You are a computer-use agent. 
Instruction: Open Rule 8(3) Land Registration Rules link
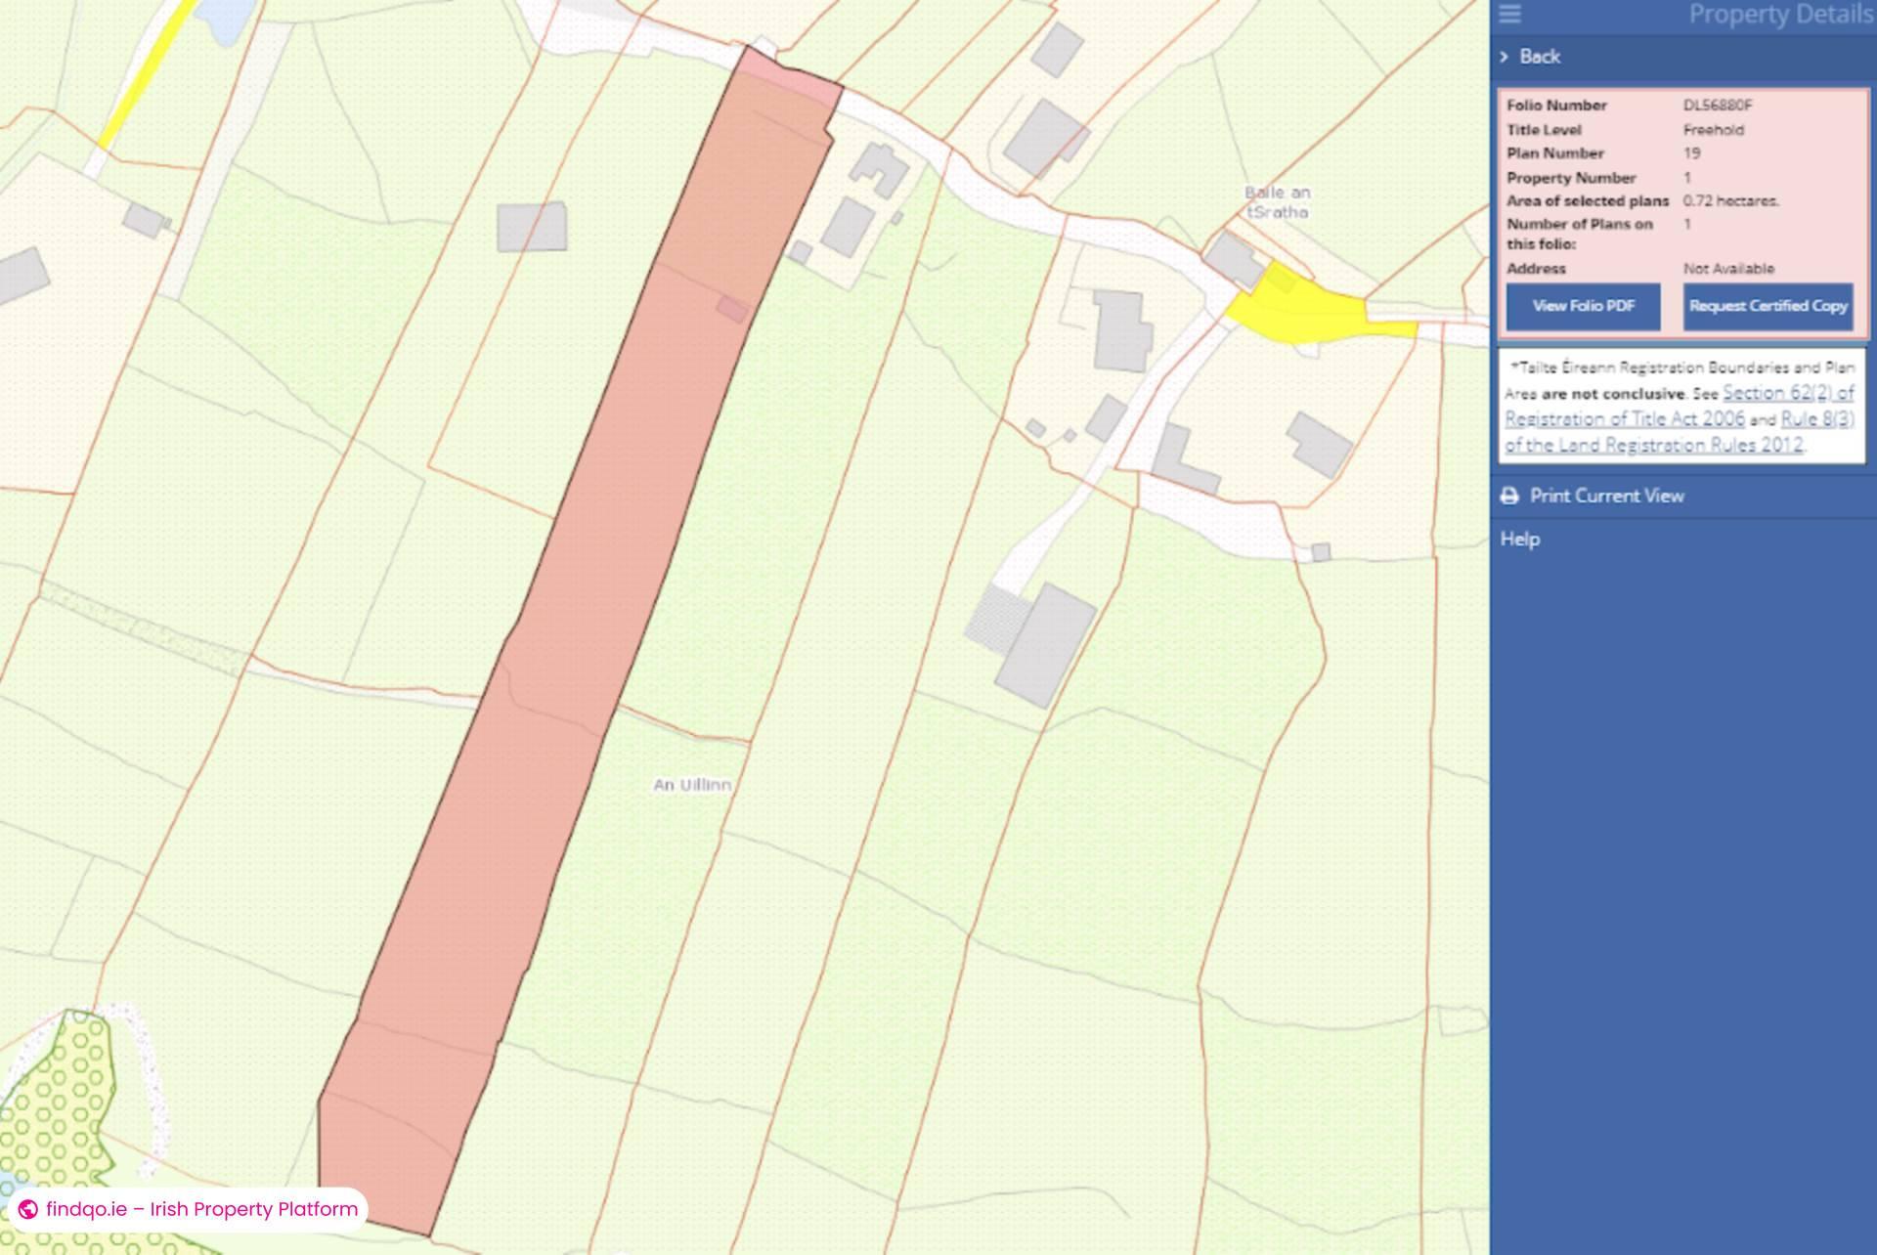pos(1816,418)
